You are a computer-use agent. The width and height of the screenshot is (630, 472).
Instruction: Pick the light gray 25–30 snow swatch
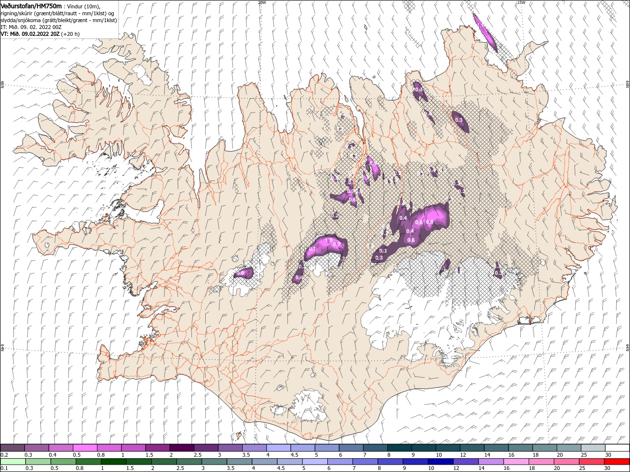point(593,448)
